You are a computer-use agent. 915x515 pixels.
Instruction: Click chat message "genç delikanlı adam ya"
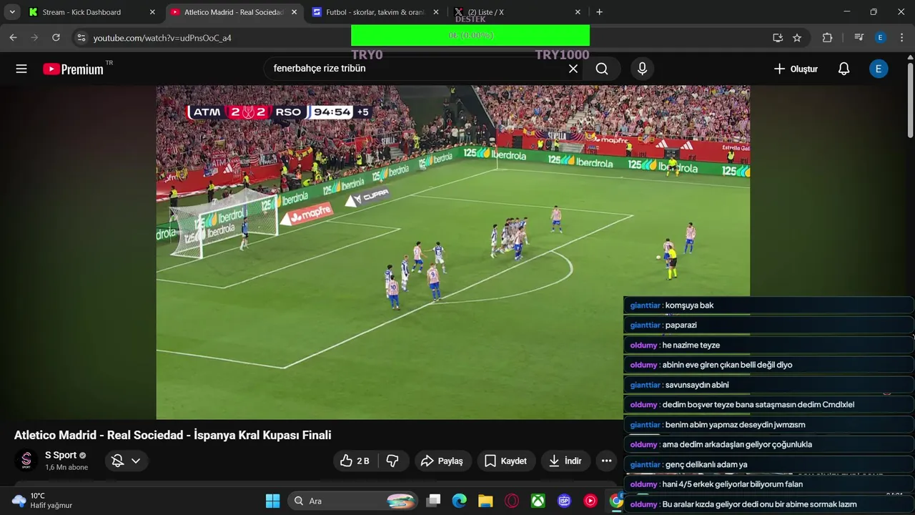(x=706, y=464)
